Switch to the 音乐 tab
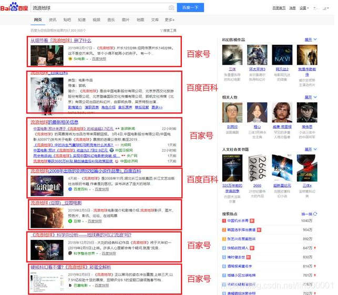 (111, 20)
